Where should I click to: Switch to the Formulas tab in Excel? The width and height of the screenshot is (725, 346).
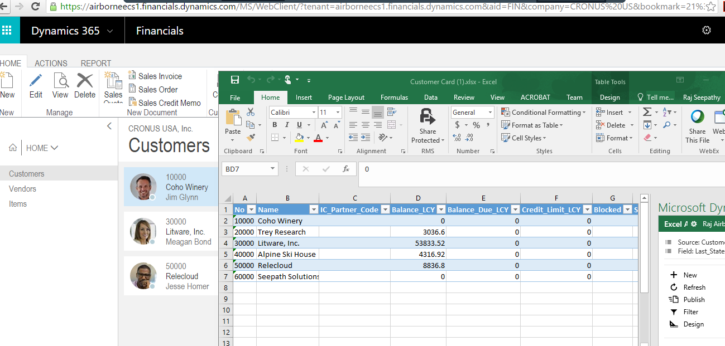(x=394, y=98)
